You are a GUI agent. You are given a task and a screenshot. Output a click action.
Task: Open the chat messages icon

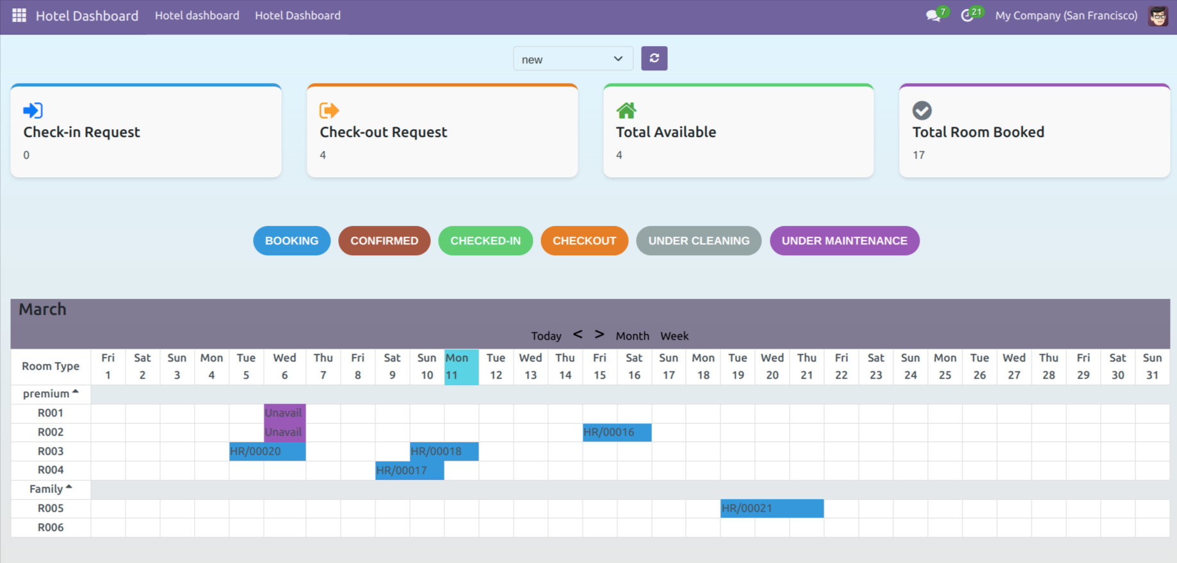934,15
